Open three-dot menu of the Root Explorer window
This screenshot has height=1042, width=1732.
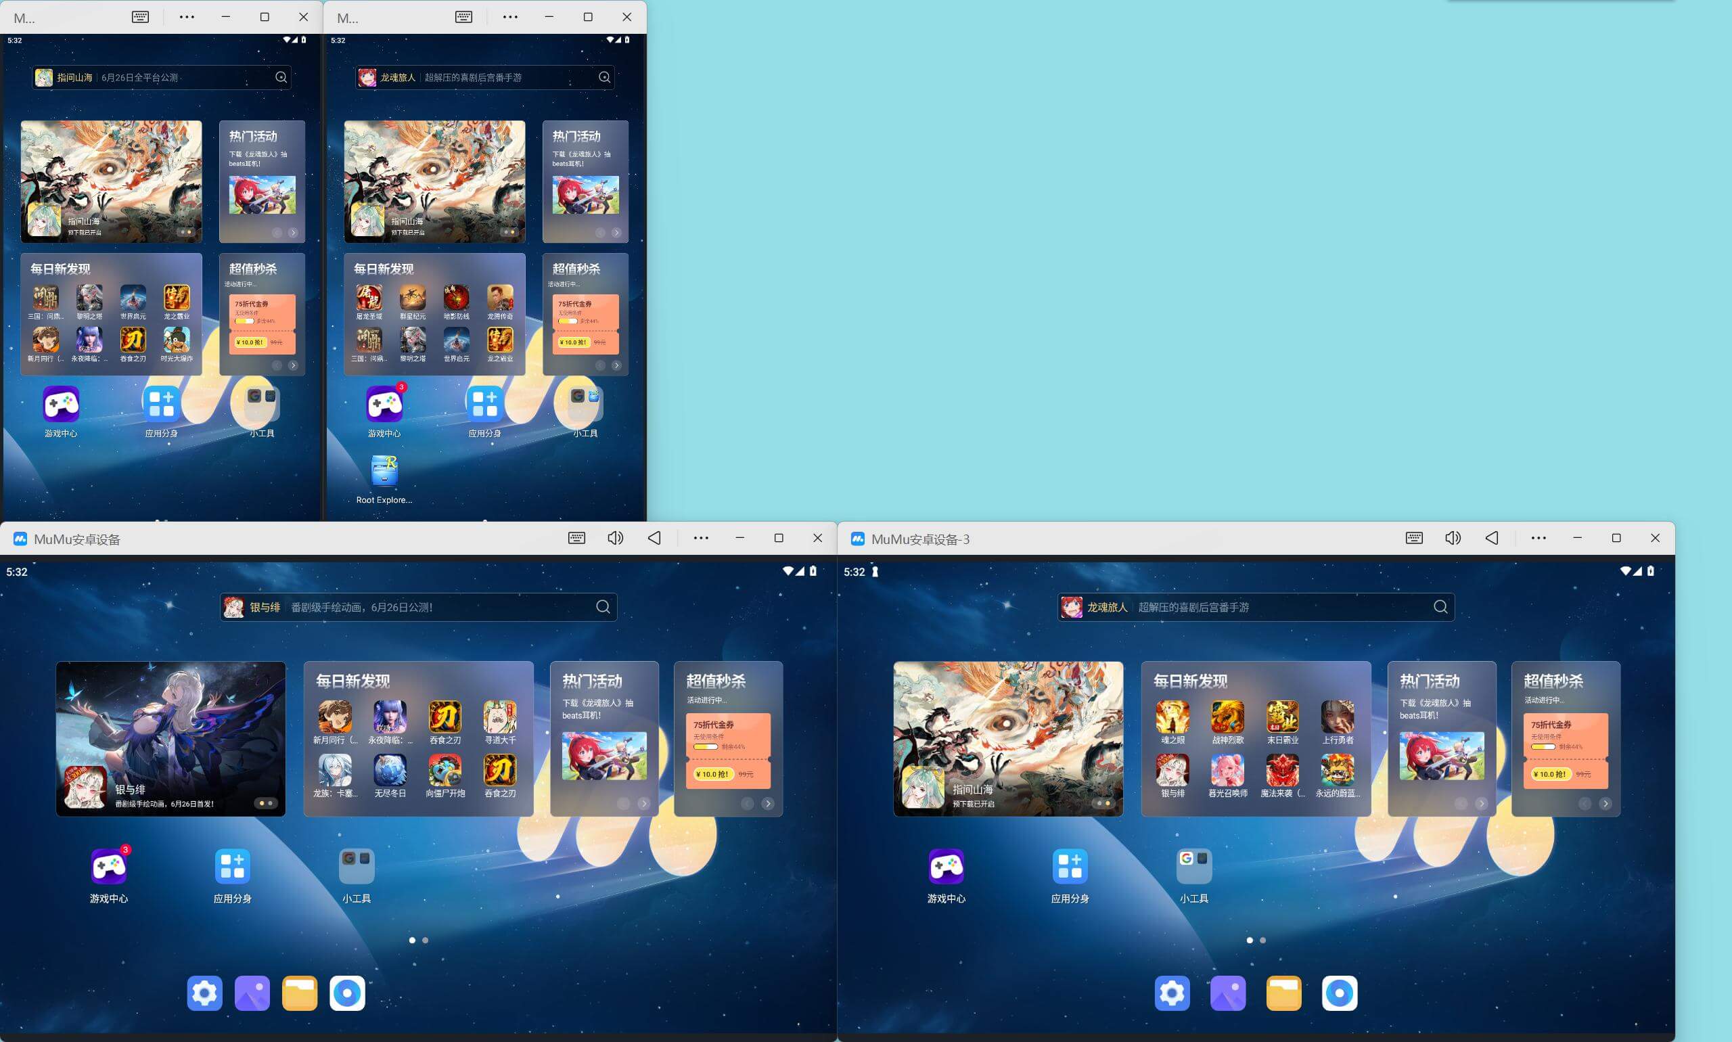510,17
